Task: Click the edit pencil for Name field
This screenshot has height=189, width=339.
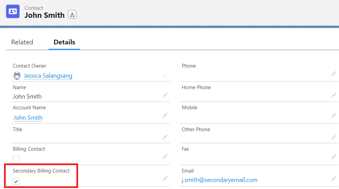Action: (165, 96)
